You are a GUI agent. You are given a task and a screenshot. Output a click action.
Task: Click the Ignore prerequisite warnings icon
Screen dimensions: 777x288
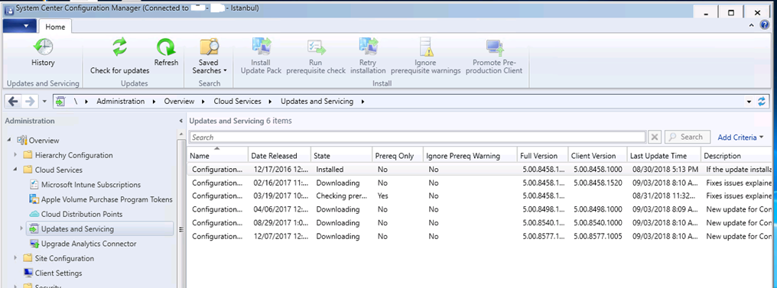[426, 47]
